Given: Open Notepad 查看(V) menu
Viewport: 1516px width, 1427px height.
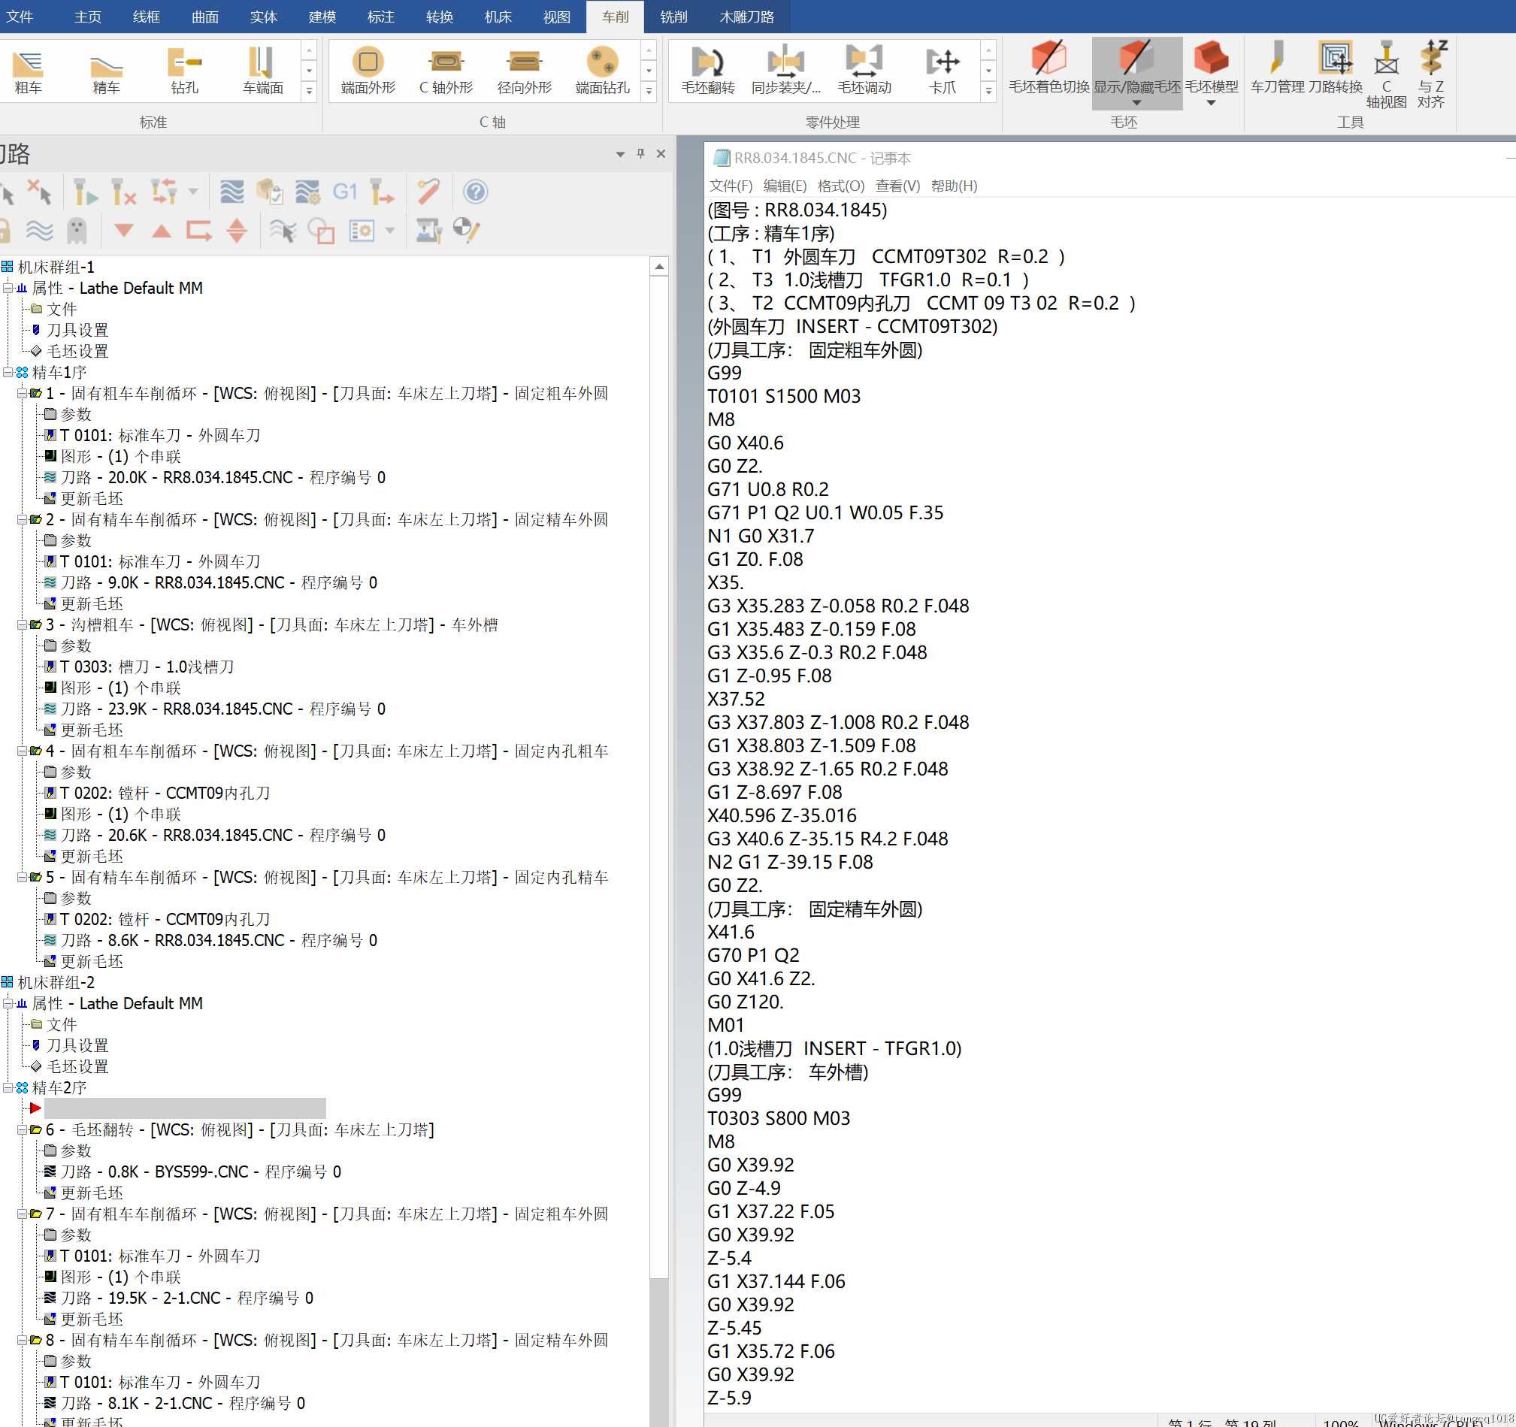Looking at the screenshot, I should point(897,186).
